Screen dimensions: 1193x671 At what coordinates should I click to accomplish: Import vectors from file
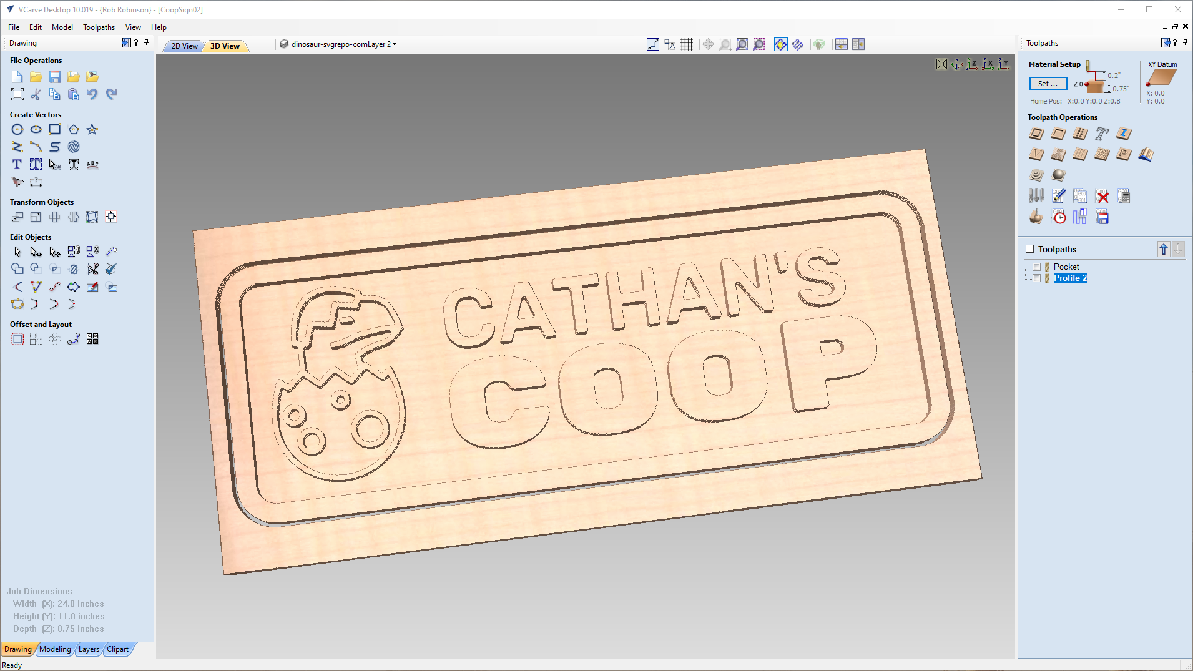tap(74, 77)
